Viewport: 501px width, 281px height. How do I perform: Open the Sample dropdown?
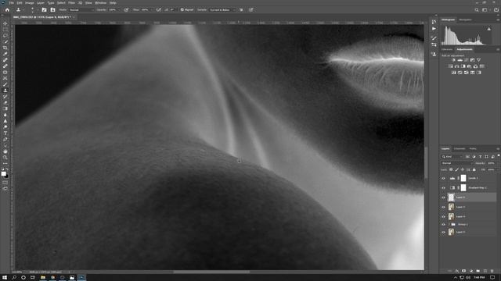222,10
